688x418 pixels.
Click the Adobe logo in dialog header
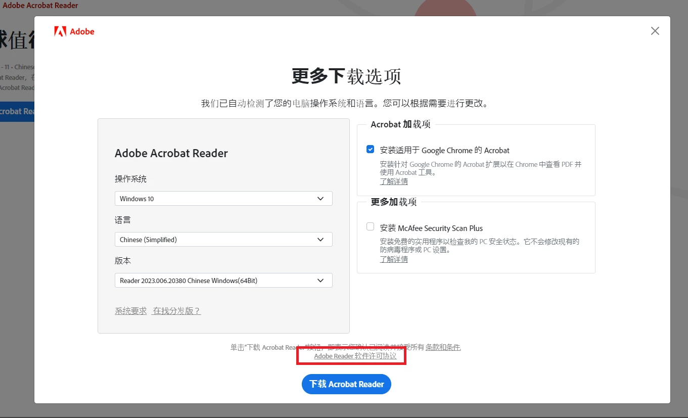pyautogui.click(x=74, y=31)
